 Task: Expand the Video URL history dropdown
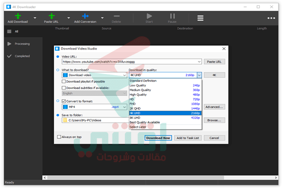click(x=199, y=62)
